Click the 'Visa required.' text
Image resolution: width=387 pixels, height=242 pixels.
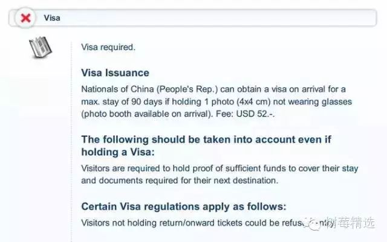click(x=108, y=47)
